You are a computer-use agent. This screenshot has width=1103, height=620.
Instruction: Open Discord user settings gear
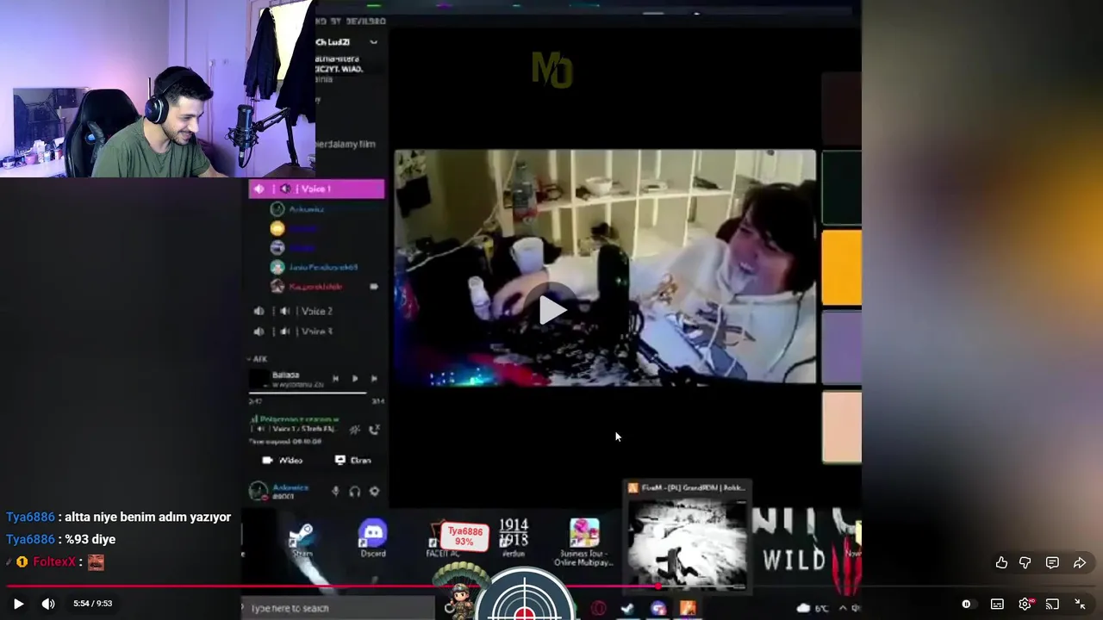tap(374, 491)
